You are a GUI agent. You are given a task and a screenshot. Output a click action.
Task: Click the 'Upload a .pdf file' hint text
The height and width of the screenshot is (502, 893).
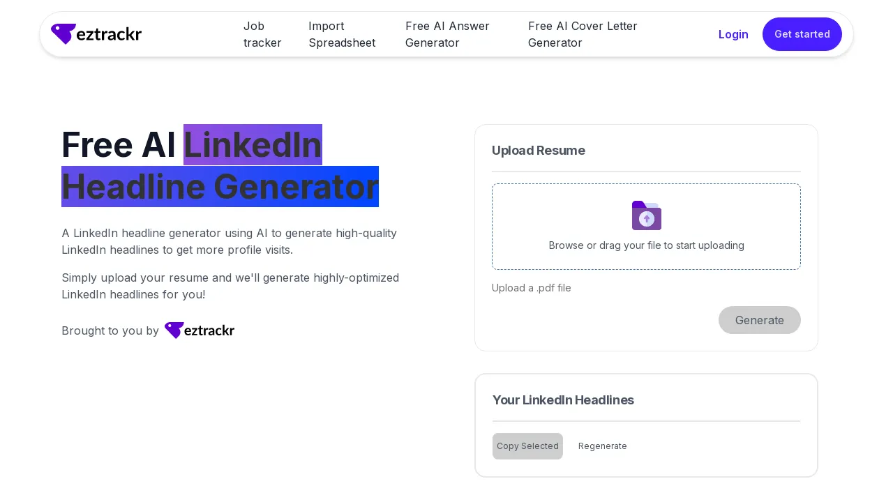[x=531, y=288]
